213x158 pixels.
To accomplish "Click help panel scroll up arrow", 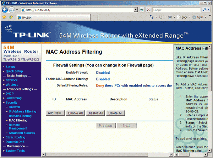I will (209, 47).
